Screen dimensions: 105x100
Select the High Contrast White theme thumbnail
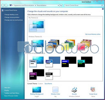[x=53, y=74]
